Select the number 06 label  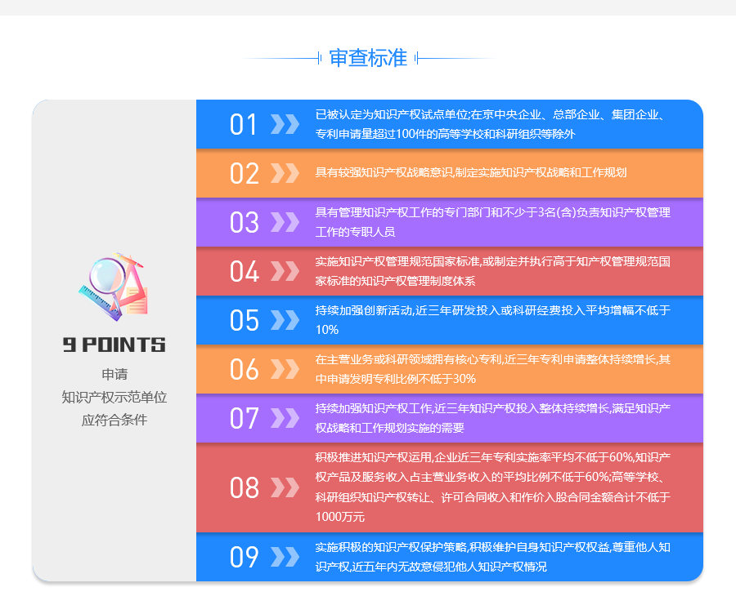pos(244,370)
